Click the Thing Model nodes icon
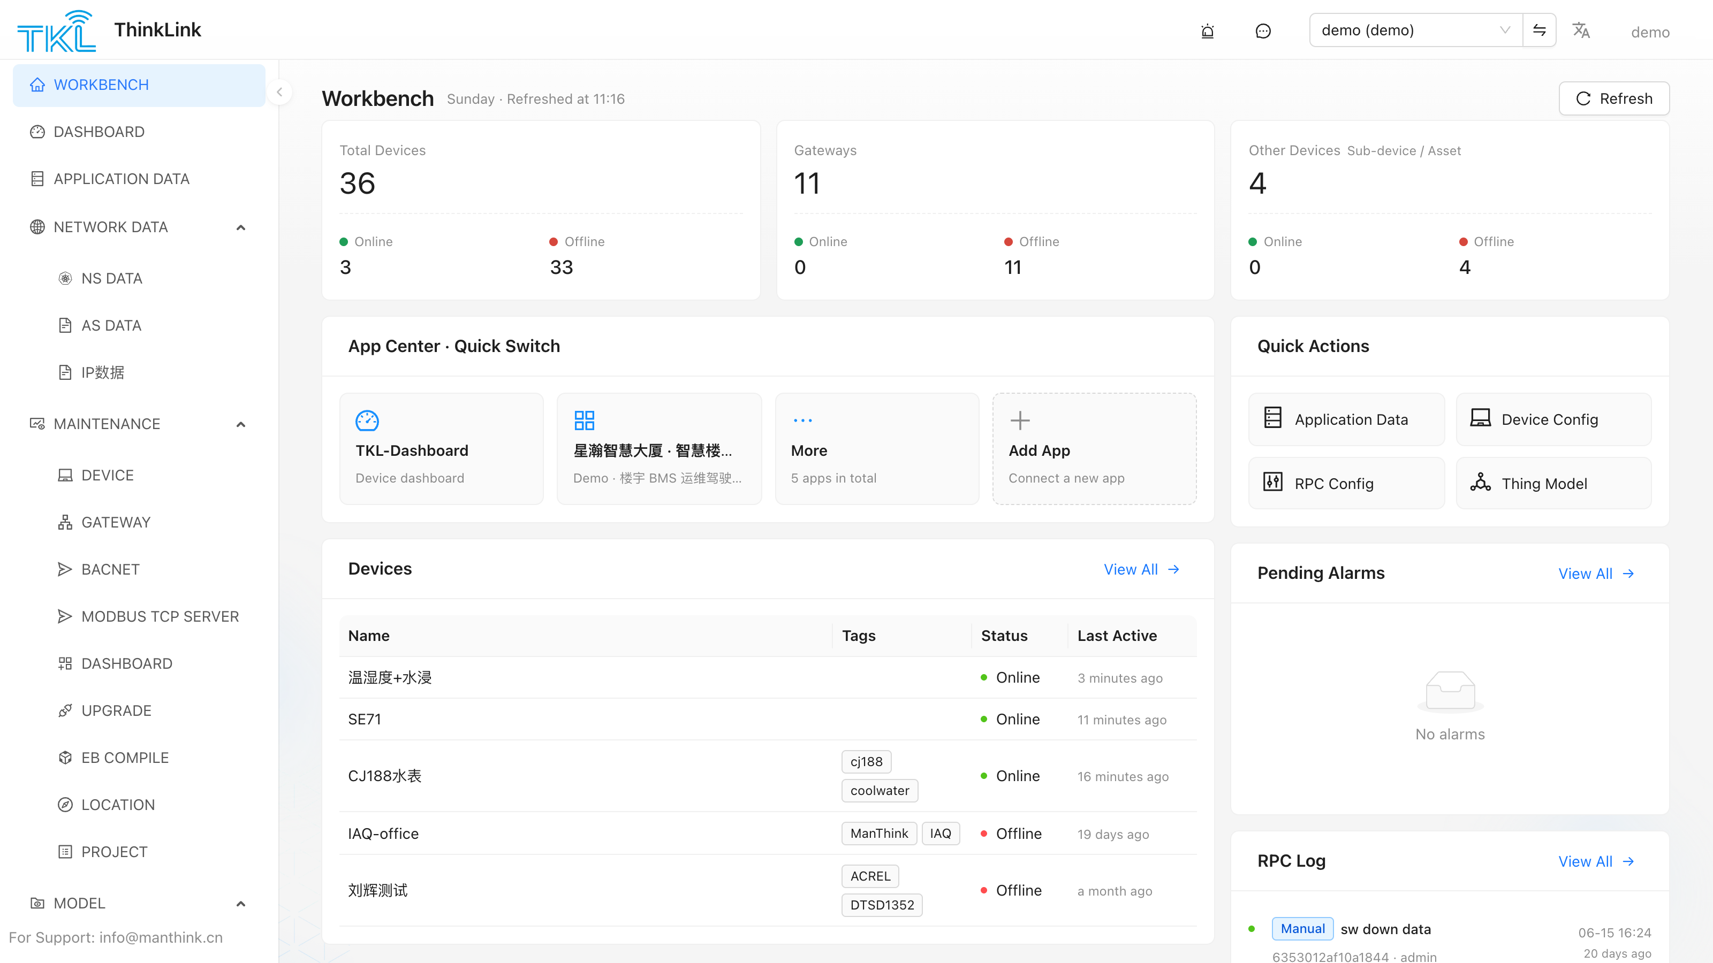1713x963 pixels. [x=1480, y=481]
